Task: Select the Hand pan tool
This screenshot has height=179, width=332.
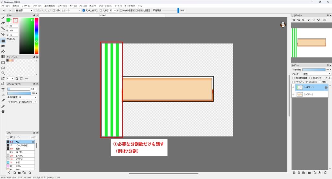Action: (3, 112)
